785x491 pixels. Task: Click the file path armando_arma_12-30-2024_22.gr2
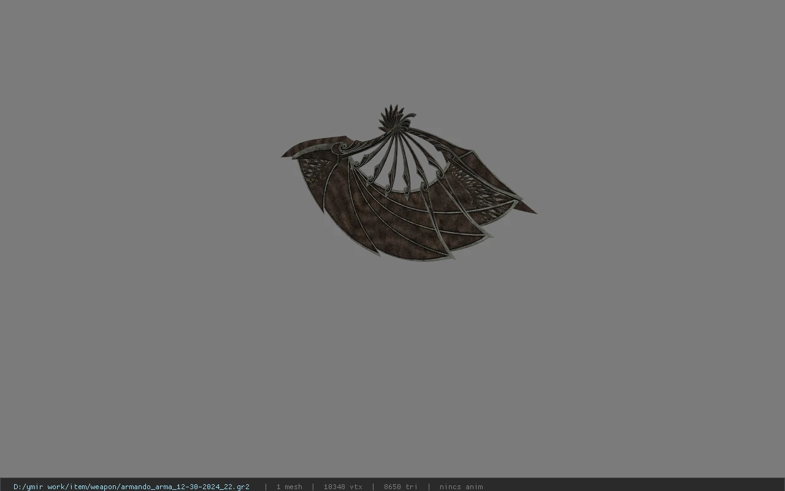click(x=131, y=487)
